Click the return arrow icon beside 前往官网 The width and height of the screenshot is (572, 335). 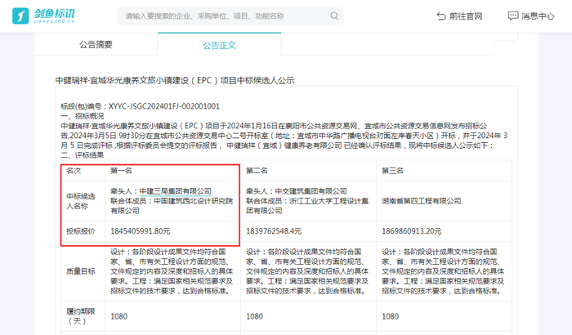(441, 16)
